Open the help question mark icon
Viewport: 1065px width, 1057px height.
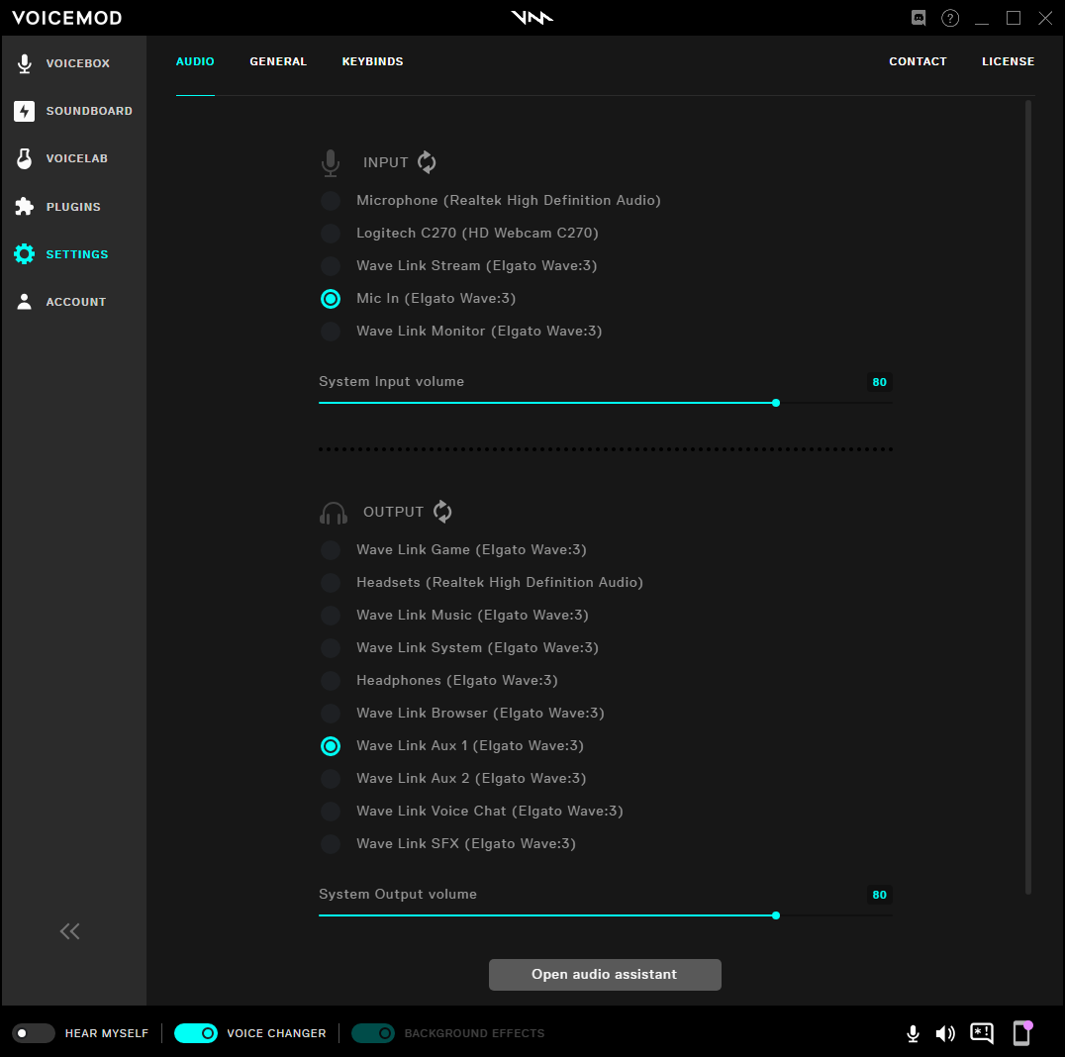(950, 18)
